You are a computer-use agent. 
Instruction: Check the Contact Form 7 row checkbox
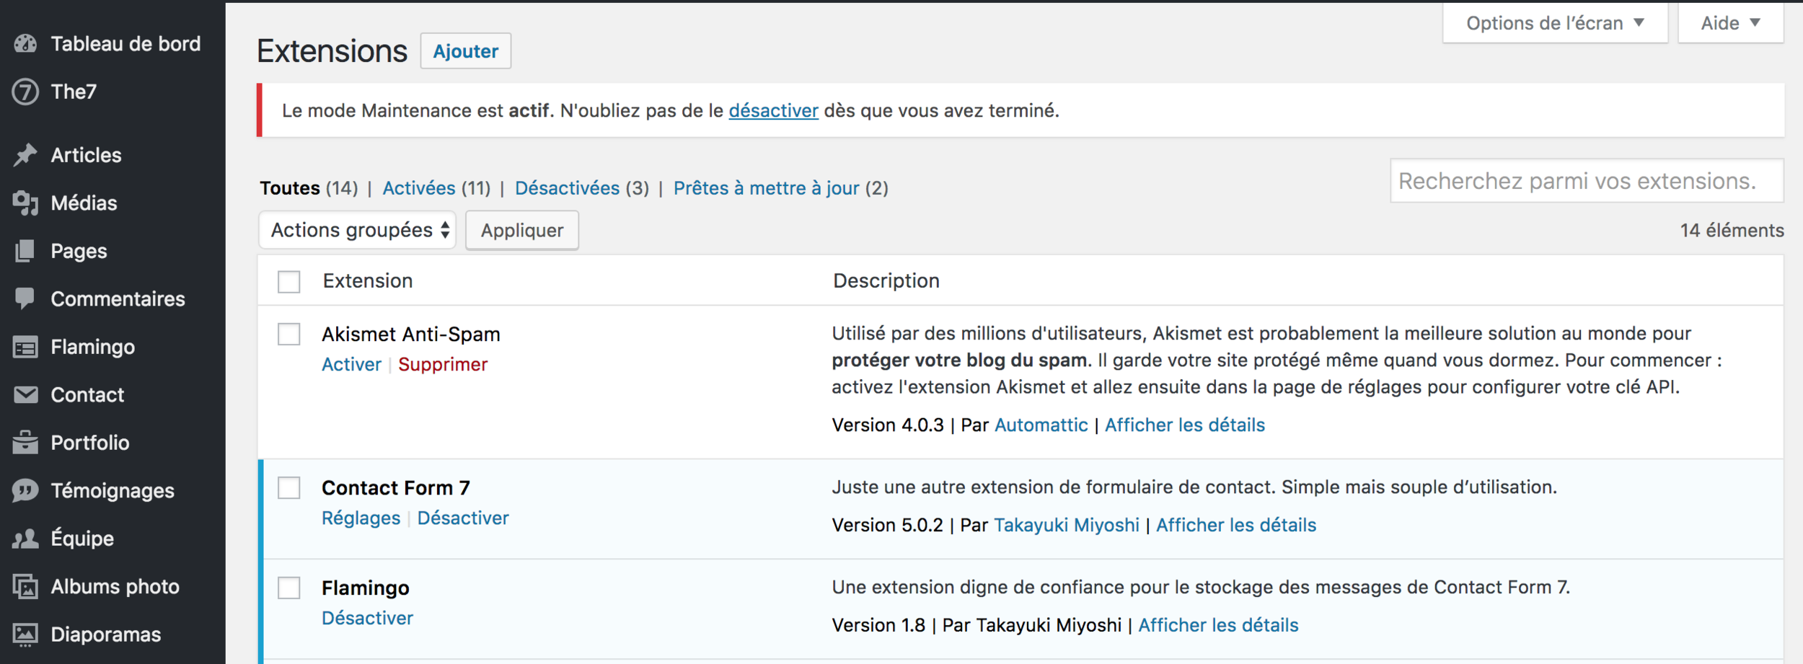coord(289,487)
